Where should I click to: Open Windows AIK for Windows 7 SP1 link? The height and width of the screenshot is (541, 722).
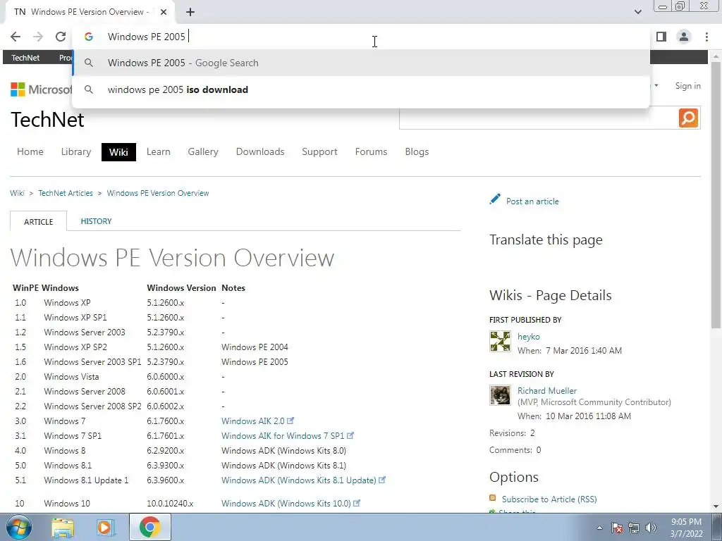tap(283, 435)
